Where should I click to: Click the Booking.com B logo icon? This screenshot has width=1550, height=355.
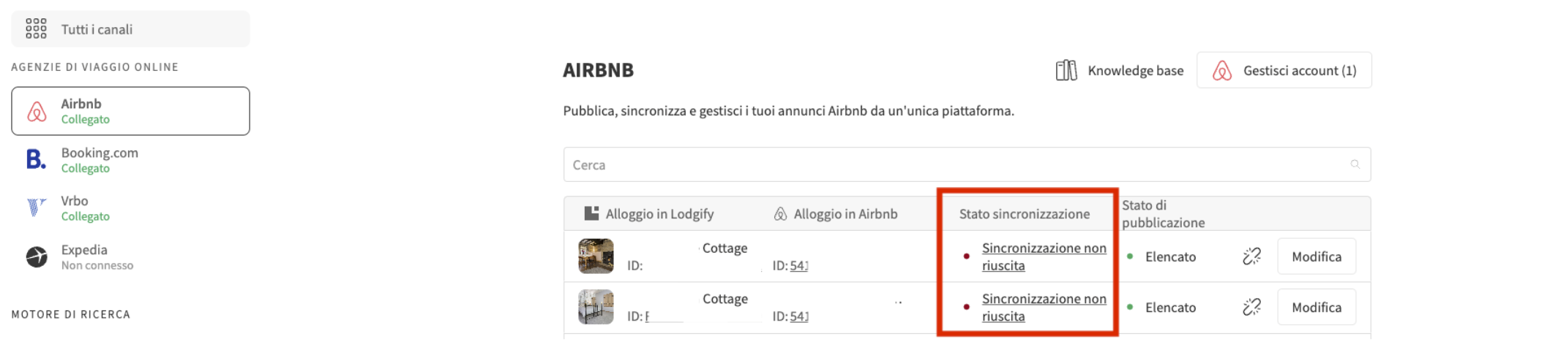coord(36,159)
